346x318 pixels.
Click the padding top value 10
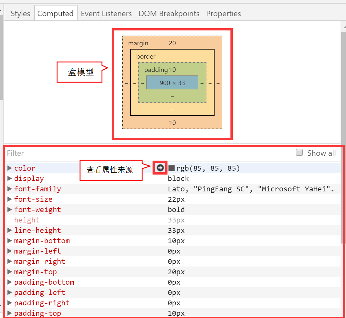(172, 70)
